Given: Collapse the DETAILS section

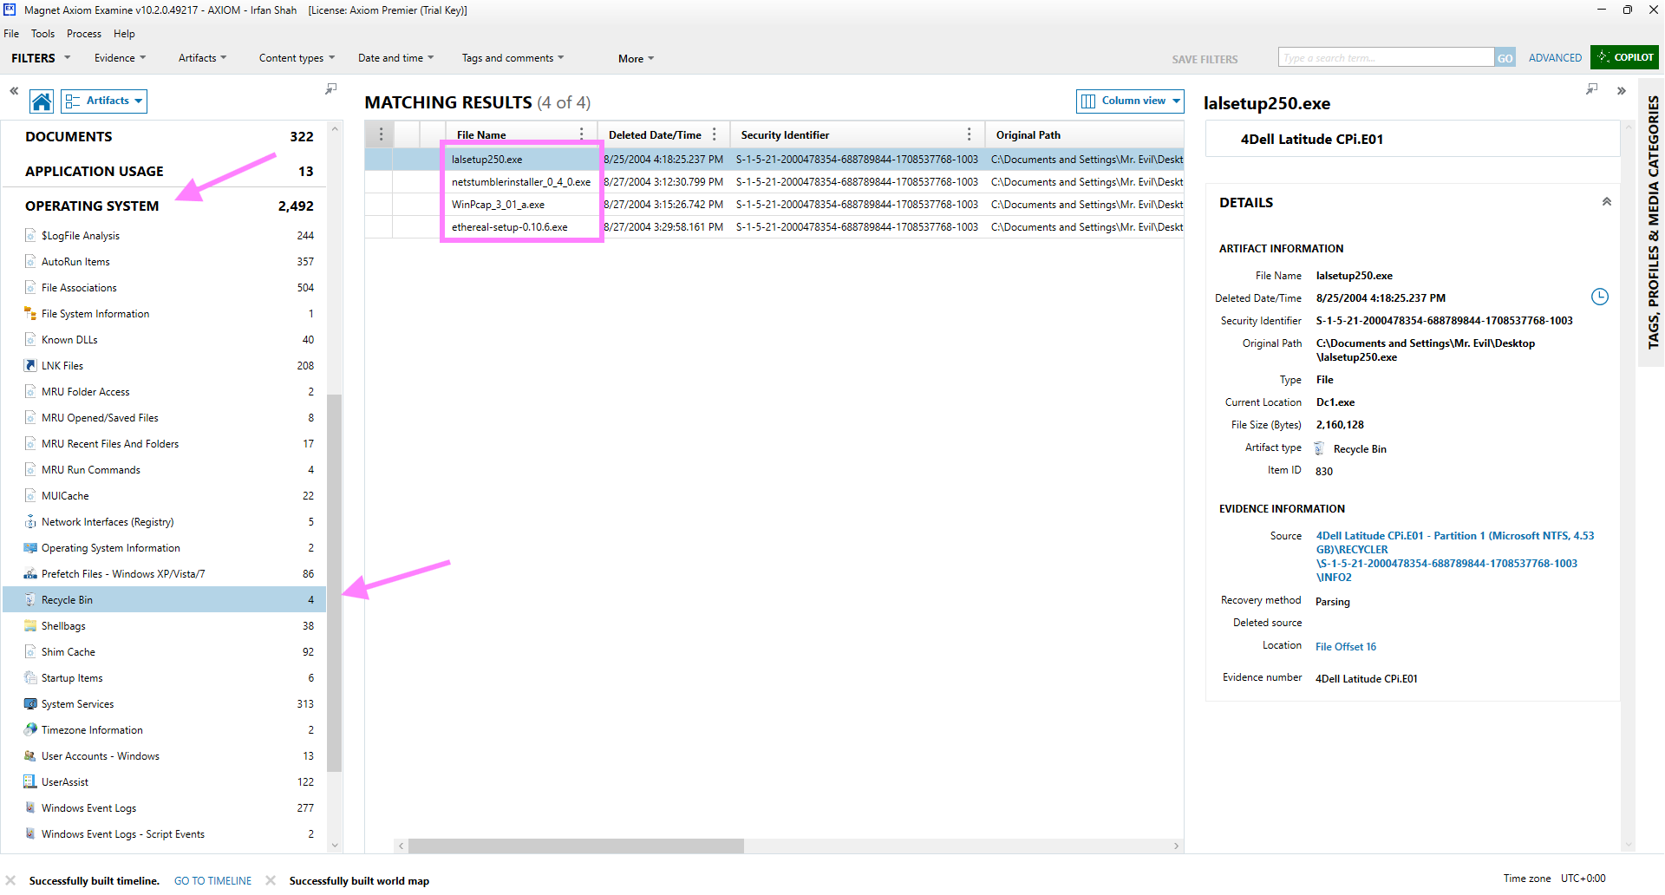Looking at the screenshot, I should click(1607, 202).
